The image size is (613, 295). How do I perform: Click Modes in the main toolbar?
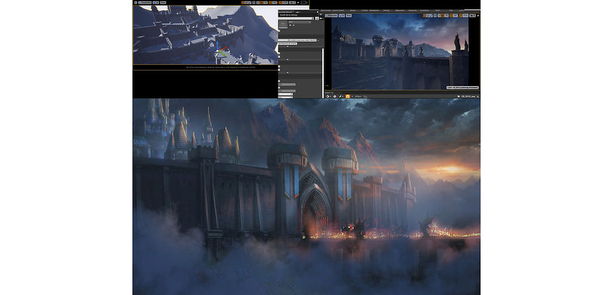click(353, 11)
